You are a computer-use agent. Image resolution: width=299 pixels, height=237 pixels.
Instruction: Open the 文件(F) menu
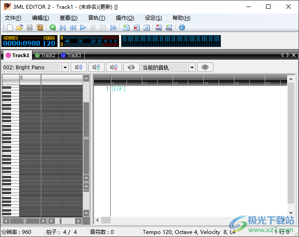coord(13,18)
